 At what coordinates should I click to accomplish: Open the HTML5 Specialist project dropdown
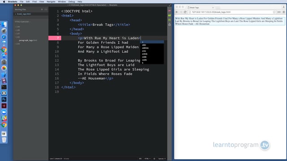click(22, 22)
